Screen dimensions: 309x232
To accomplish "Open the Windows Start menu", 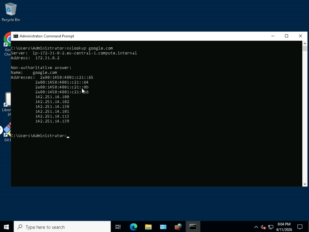I will point(6,227).
